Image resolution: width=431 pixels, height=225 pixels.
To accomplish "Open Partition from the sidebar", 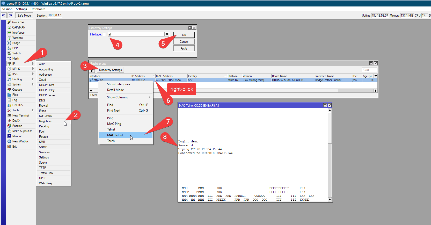I will coord(17,126).
